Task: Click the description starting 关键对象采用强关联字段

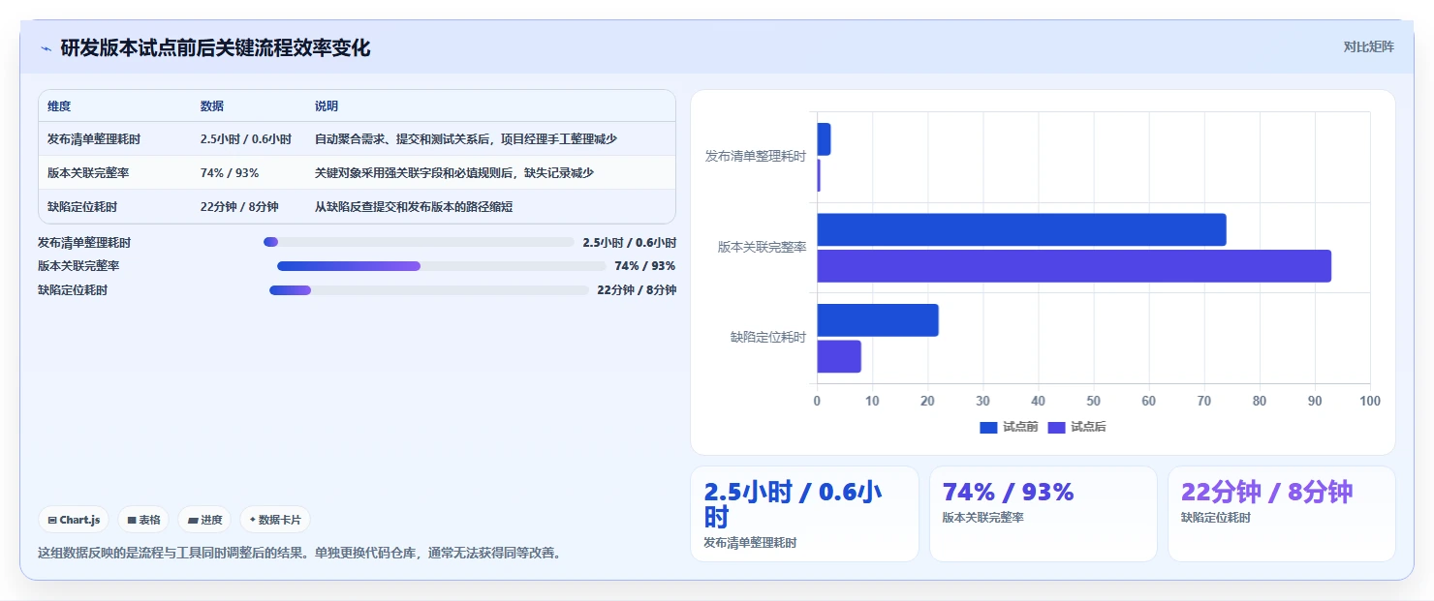Action: (x=454, y=173)
